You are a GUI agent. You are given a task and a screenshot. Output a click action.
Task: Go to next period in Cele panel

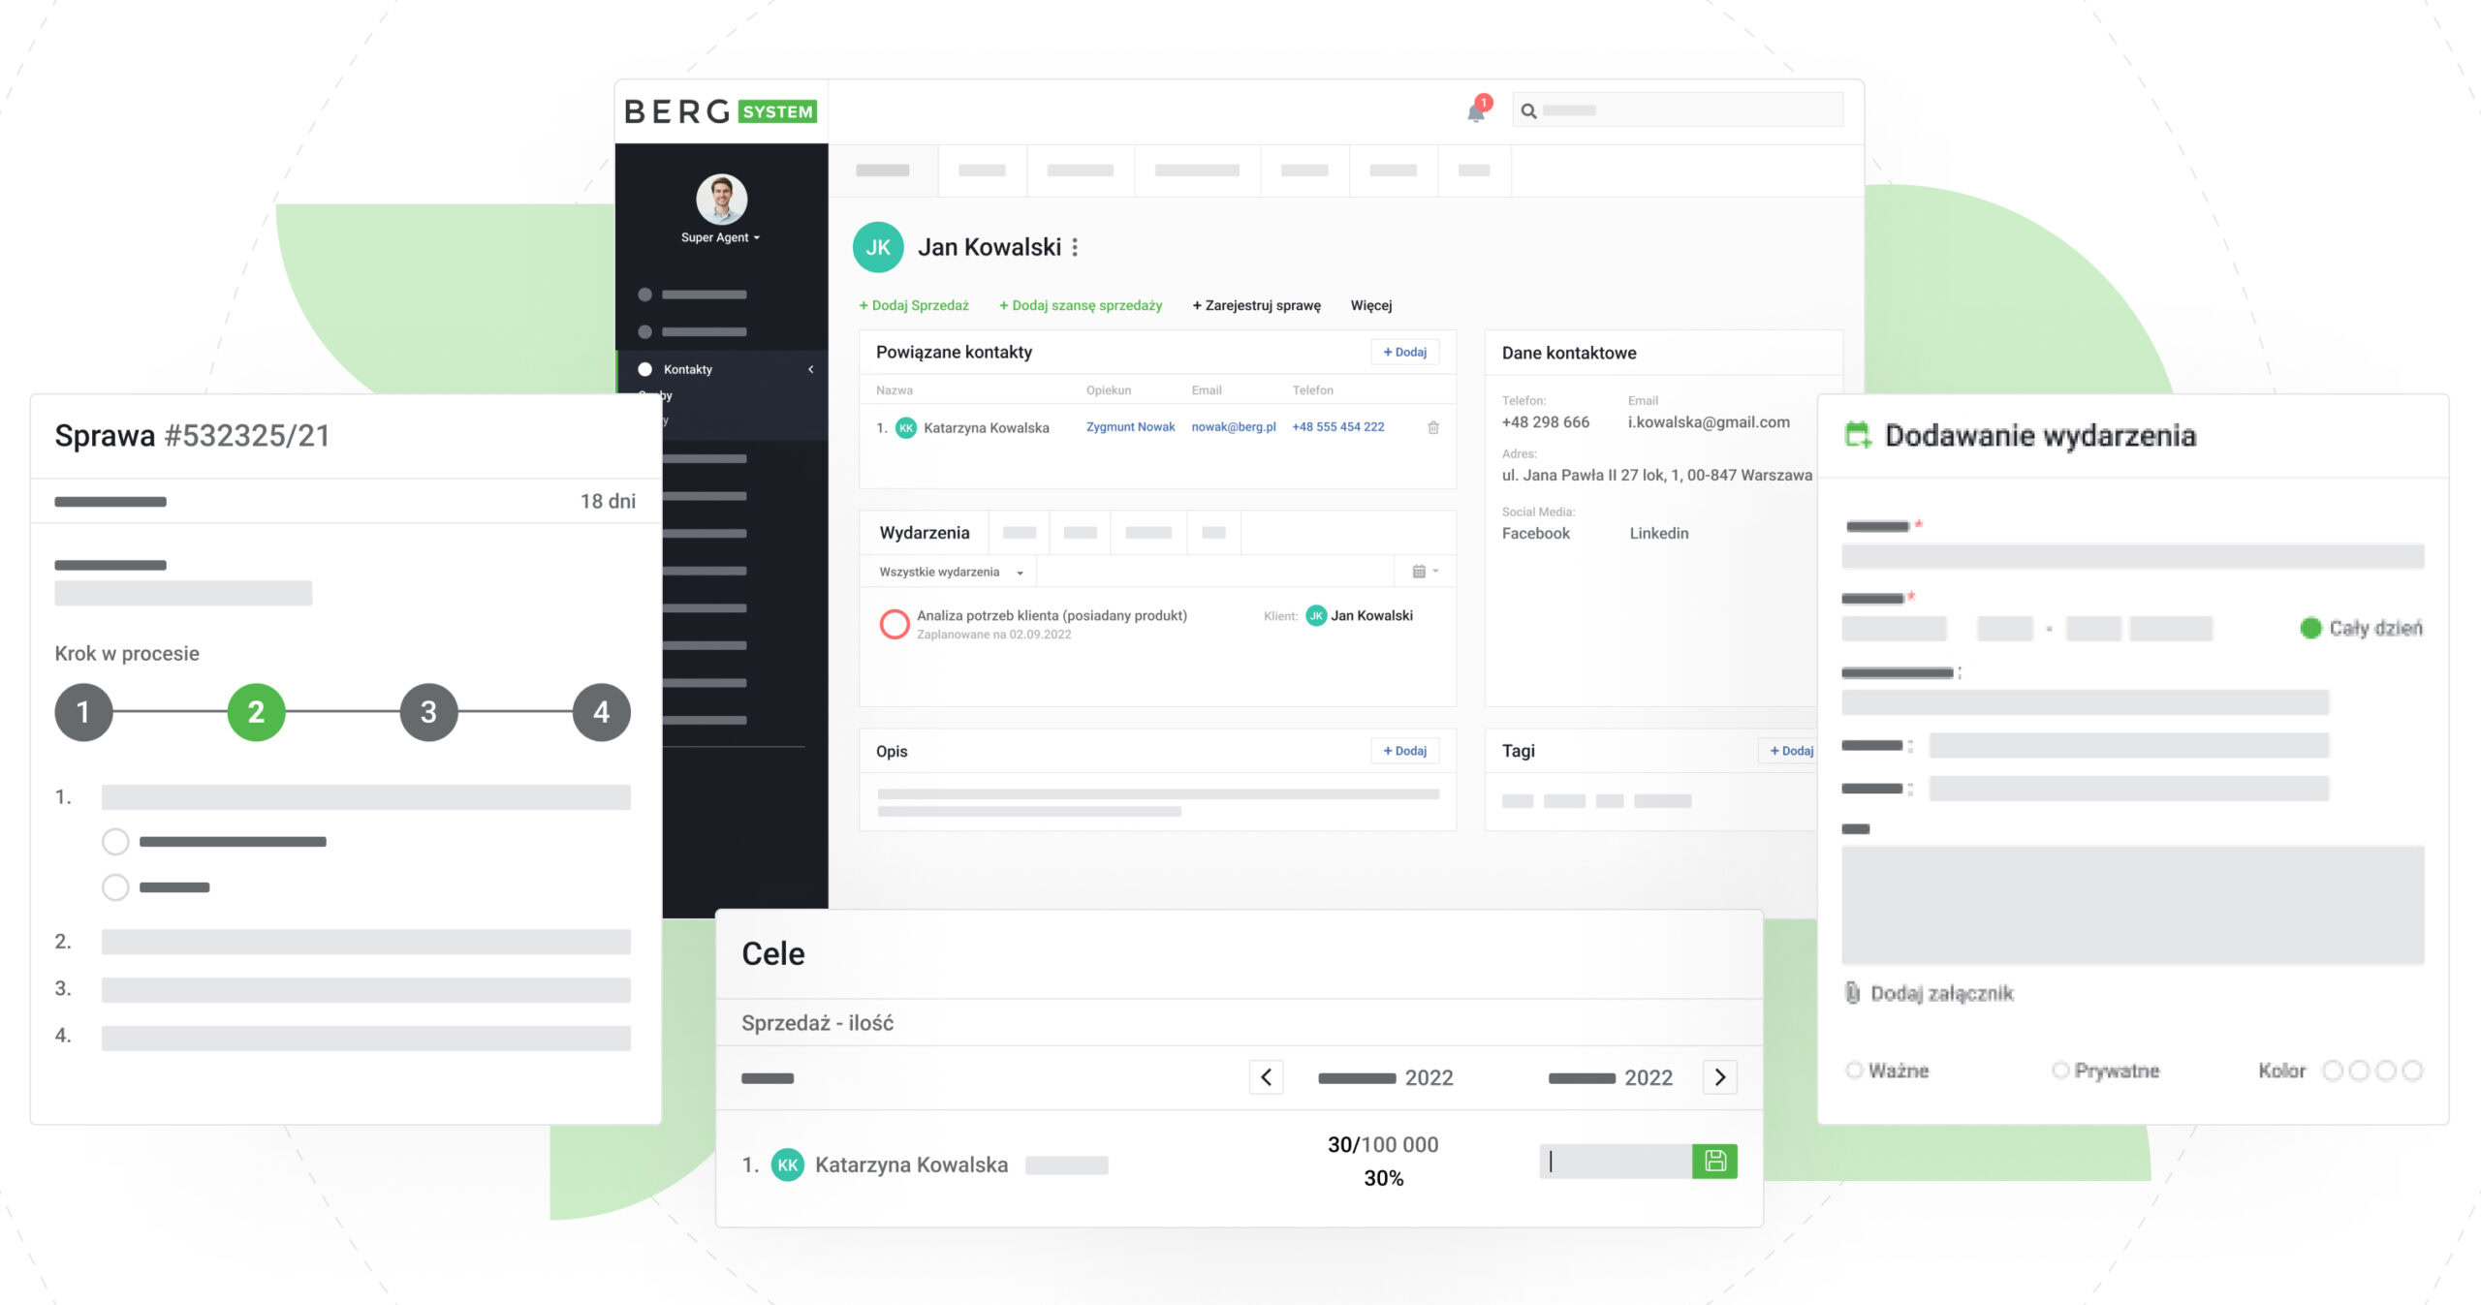pyautogui.click(x=1720, y=1077)
